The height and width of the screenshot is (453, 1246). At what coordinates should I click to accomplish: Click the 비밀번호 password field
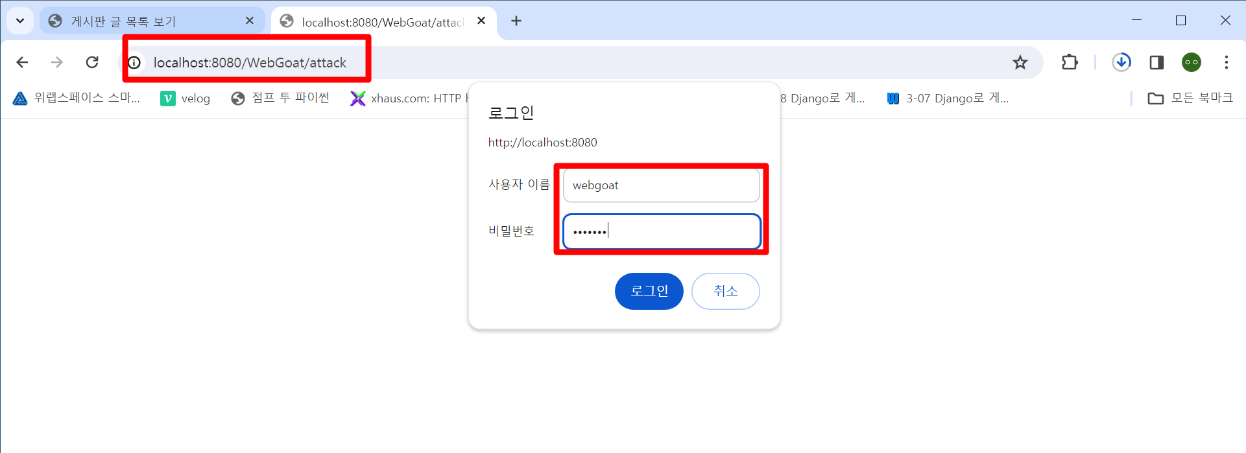(661, 231)
